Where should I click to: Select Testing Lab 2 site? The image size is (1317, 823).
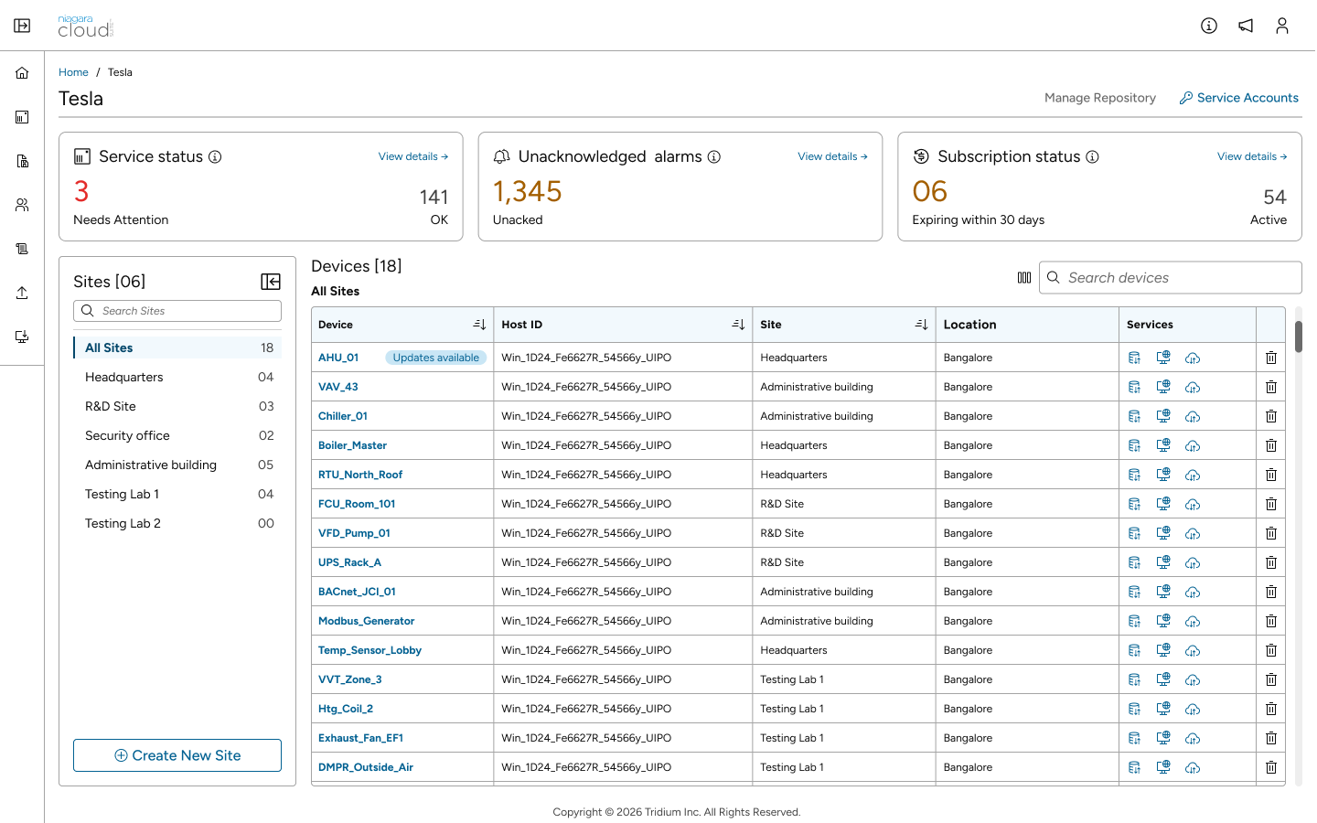177,523
